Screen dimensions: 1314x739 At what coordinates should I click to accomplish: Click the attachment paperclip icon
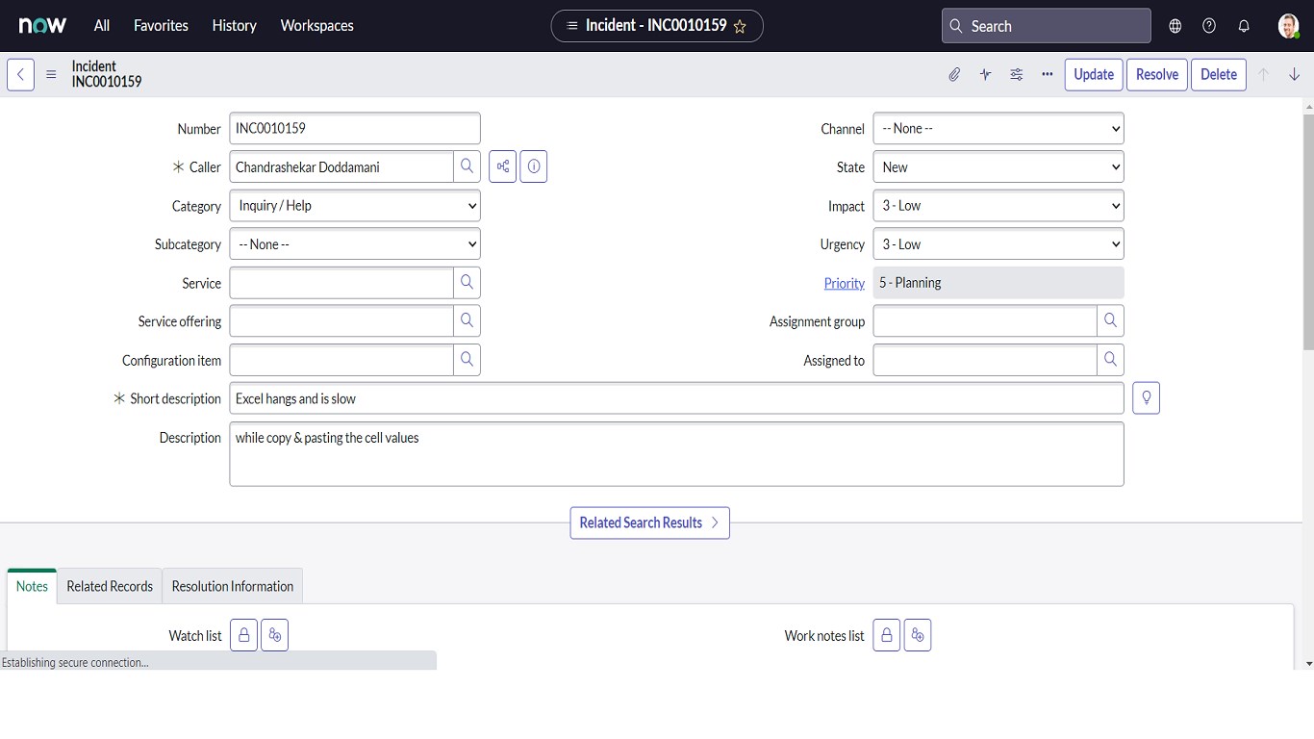(954, 74)
